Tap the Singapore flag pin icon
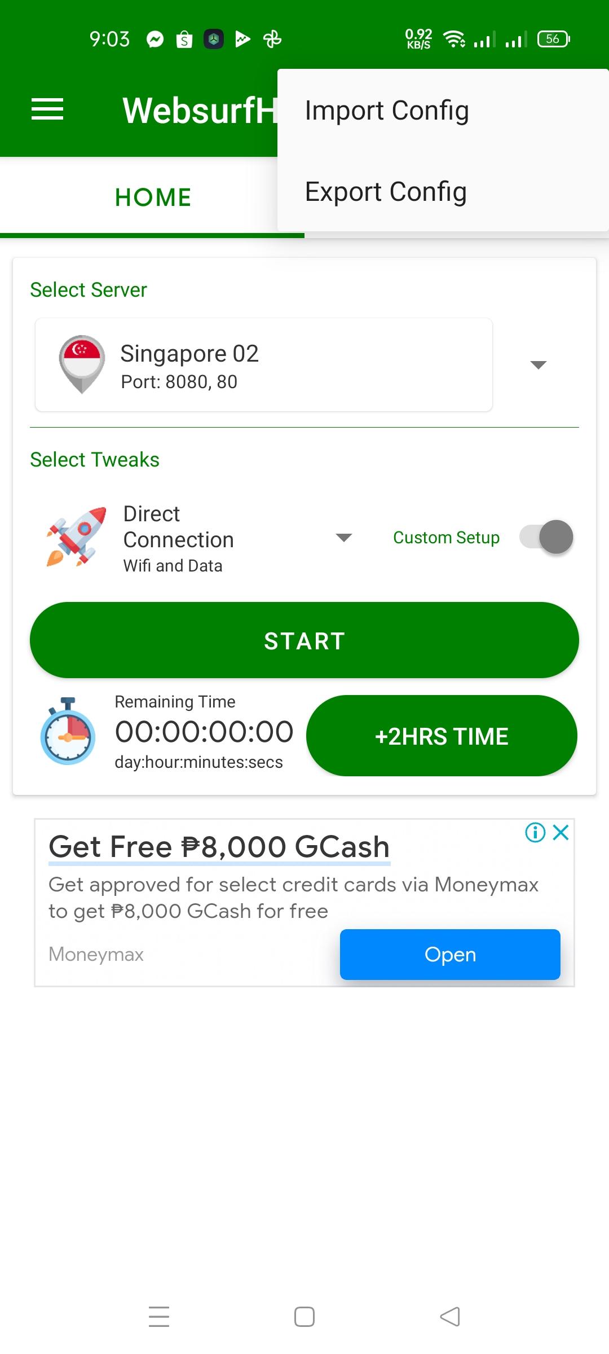The height and width of the screenshot is (1354, 609). click(82, 364)
